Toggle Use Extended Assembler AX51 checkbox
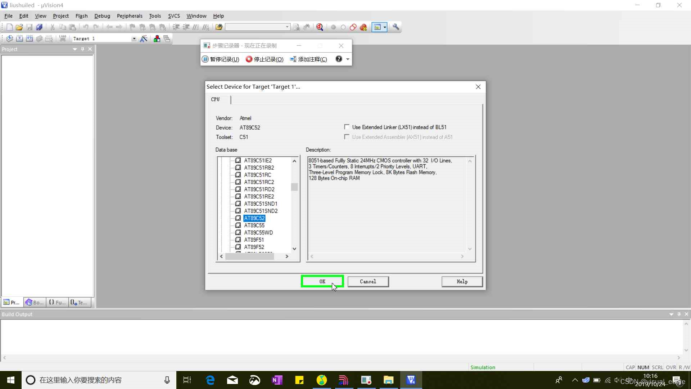This screenshot has height=389, width=691. click(x=347, y=137)
